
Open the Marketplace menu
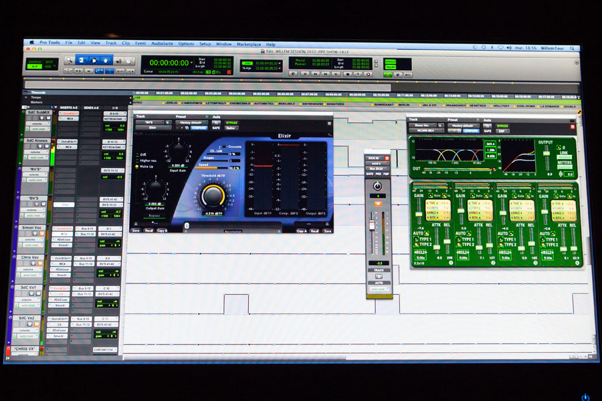[249, 45]
